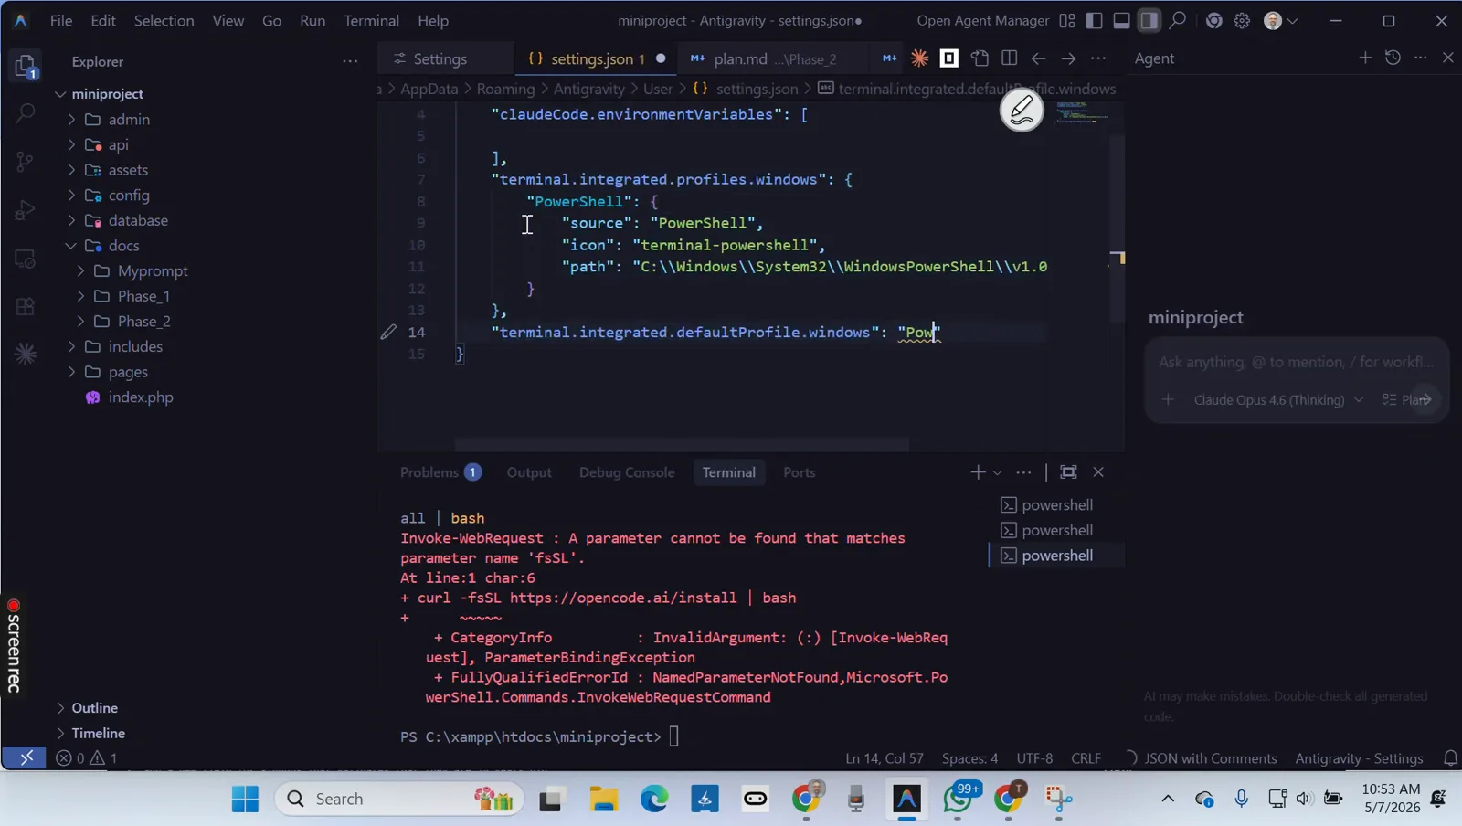This screenshot has width=1462, height=826.
Task: Open terminal launch profile dropdown arrow
Action: tap(997, 472)
